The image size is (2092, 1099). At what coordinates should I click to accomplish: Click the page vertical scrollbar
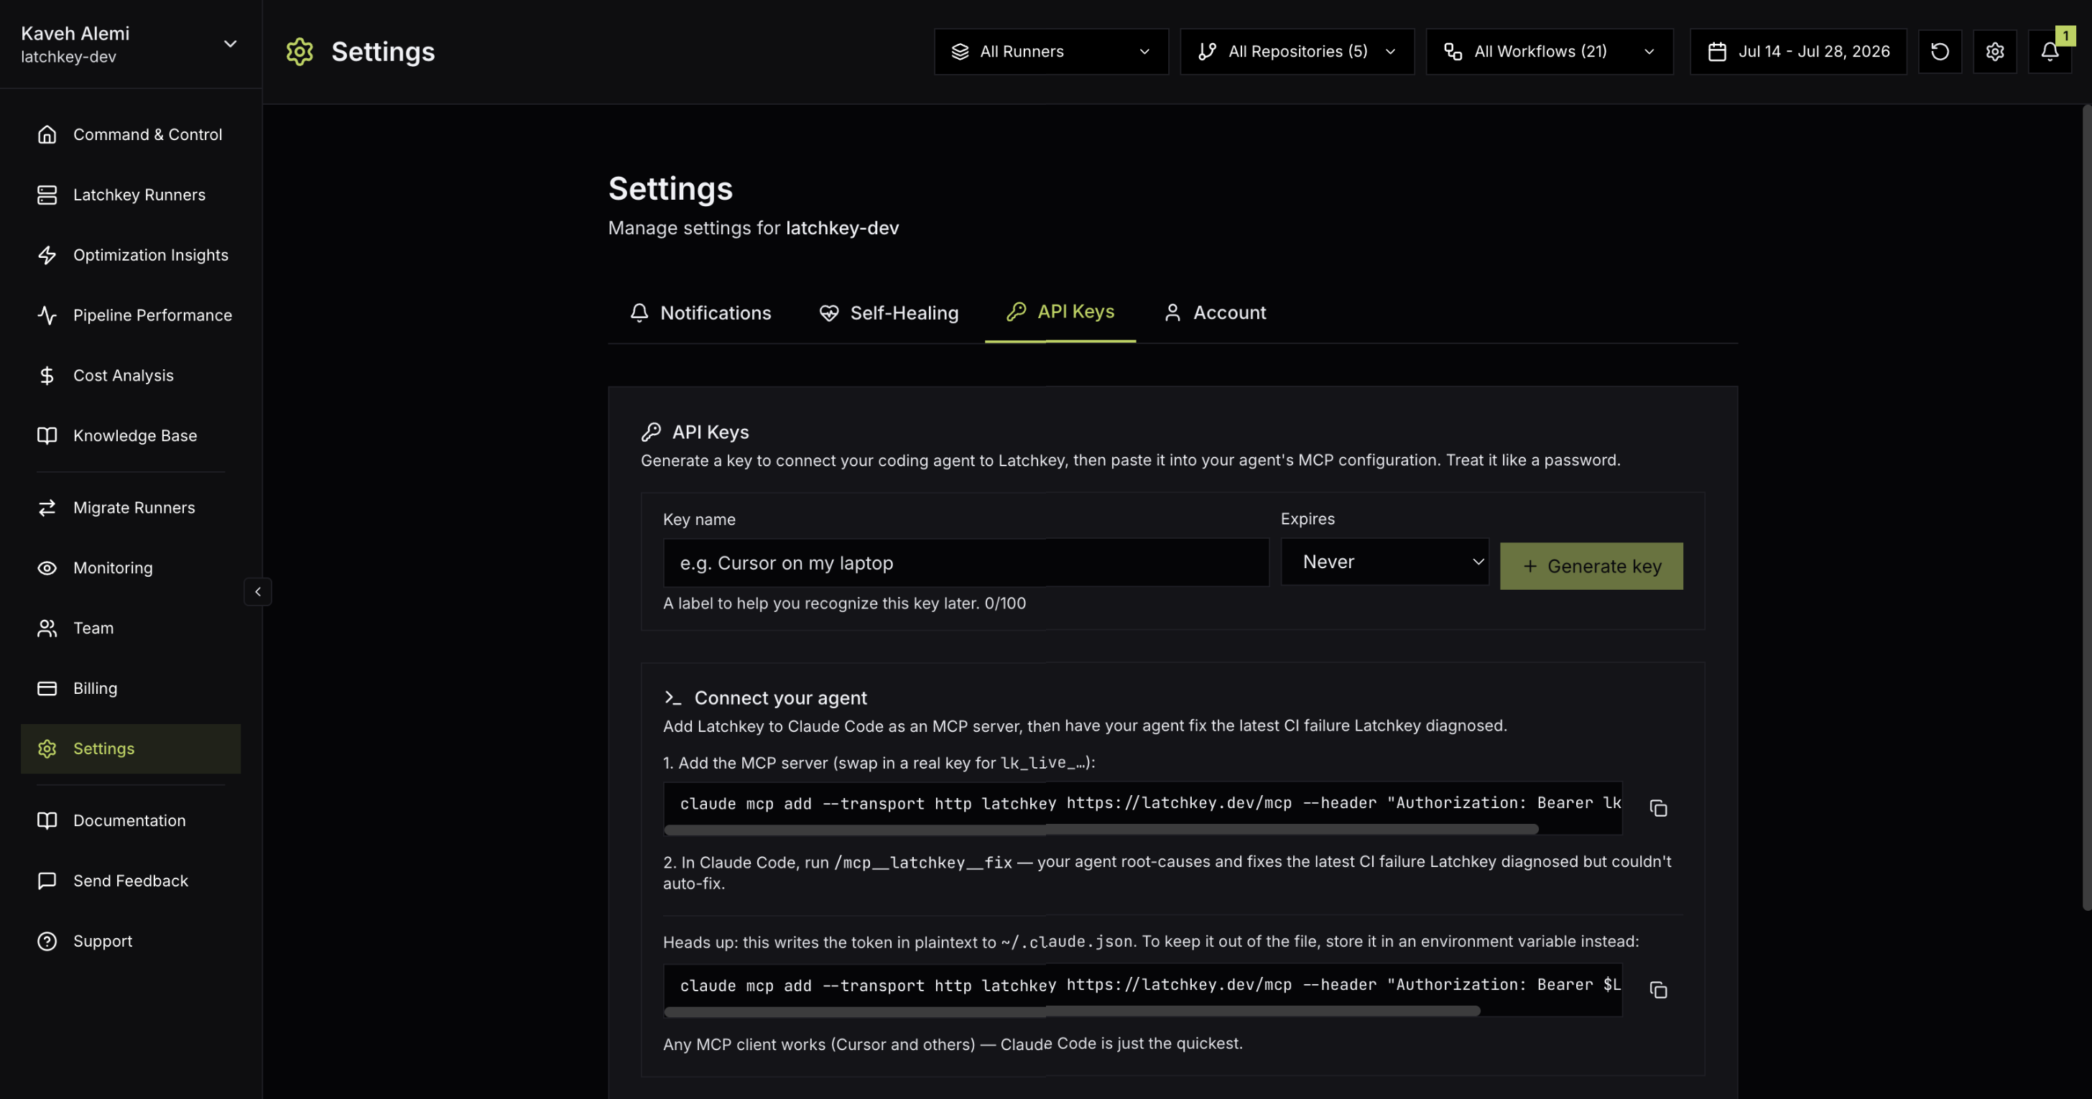tap(2086, 508)
